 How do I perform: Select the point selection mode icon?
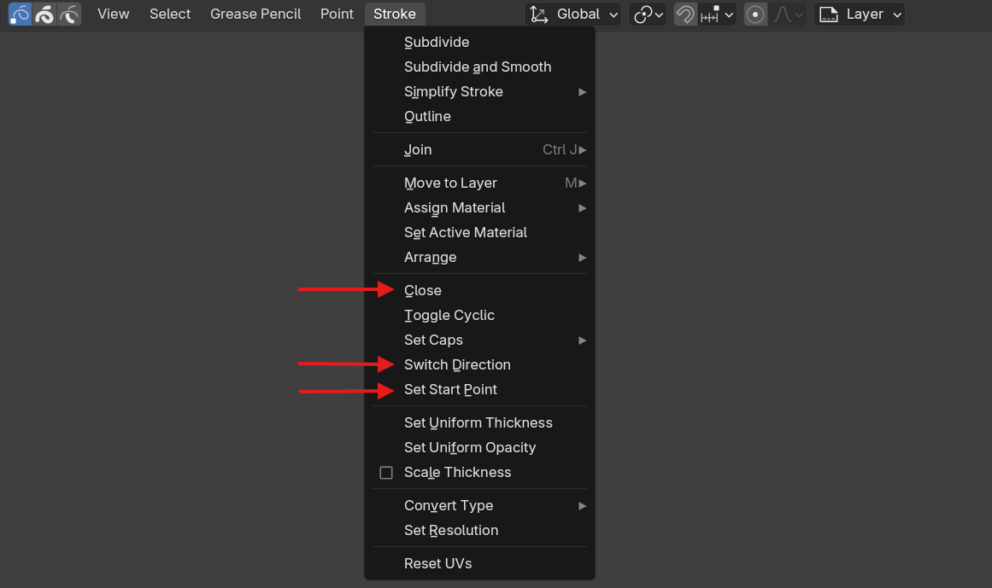[x=20, y=14]
